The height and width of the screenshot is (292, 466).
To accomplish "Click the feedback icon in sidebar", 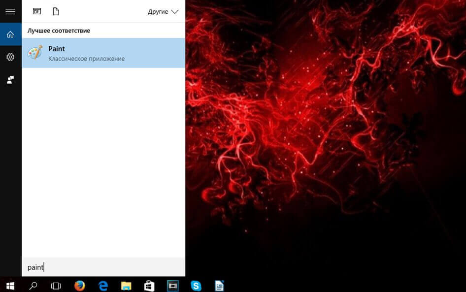I will tap(10, 80).
